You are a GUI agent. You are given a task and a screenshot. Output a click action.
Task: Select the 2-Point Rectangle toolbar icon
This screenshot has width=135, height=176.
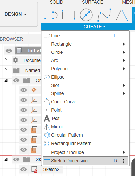coord(68,15)
